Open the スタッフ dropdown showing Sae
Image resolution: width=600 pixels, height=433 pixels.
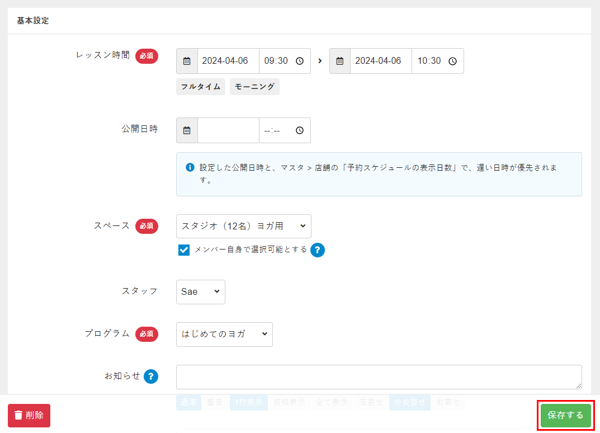pyautogui.click(x=200, y=292)
